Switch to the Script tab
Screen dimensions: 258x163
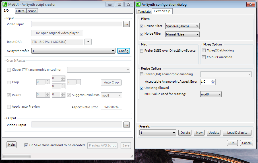32,11
